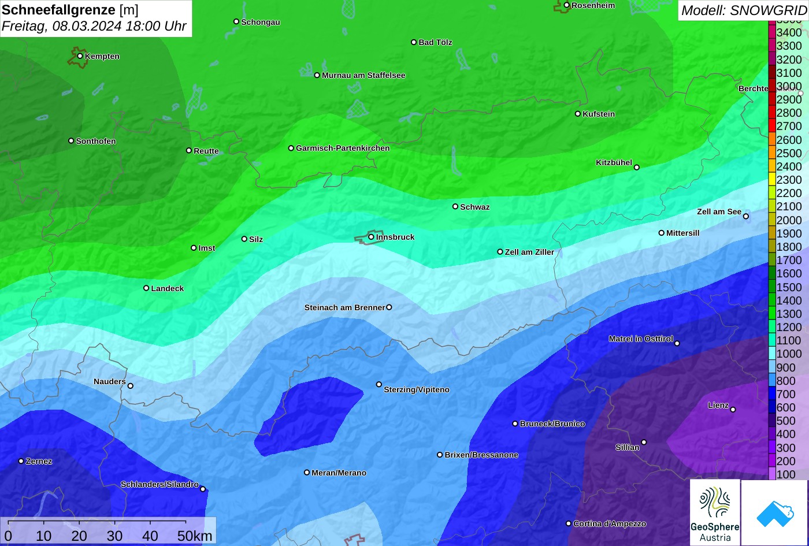The width and height of the screenshot is (809, 546).
Task: Click the Bruneck/Brunico marker dot
Action: [x=515, y=424]
